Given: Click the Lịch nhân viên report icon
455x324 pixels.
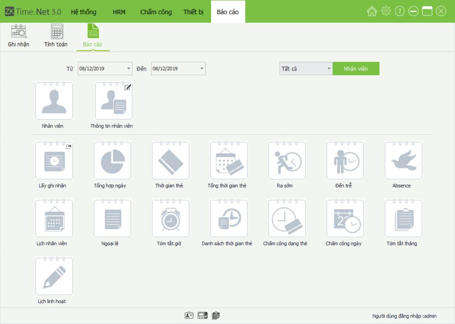Looking at the screenshot, I should coord(54,218).
